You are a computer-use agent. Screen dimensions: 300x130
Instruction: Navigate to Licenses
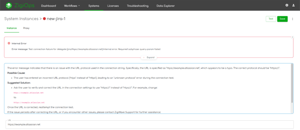(x=113, y=6)
